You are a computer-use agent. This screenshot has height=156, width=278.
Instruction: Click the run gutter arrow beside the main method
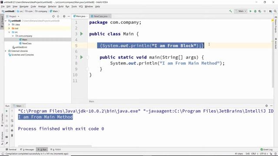82,57
